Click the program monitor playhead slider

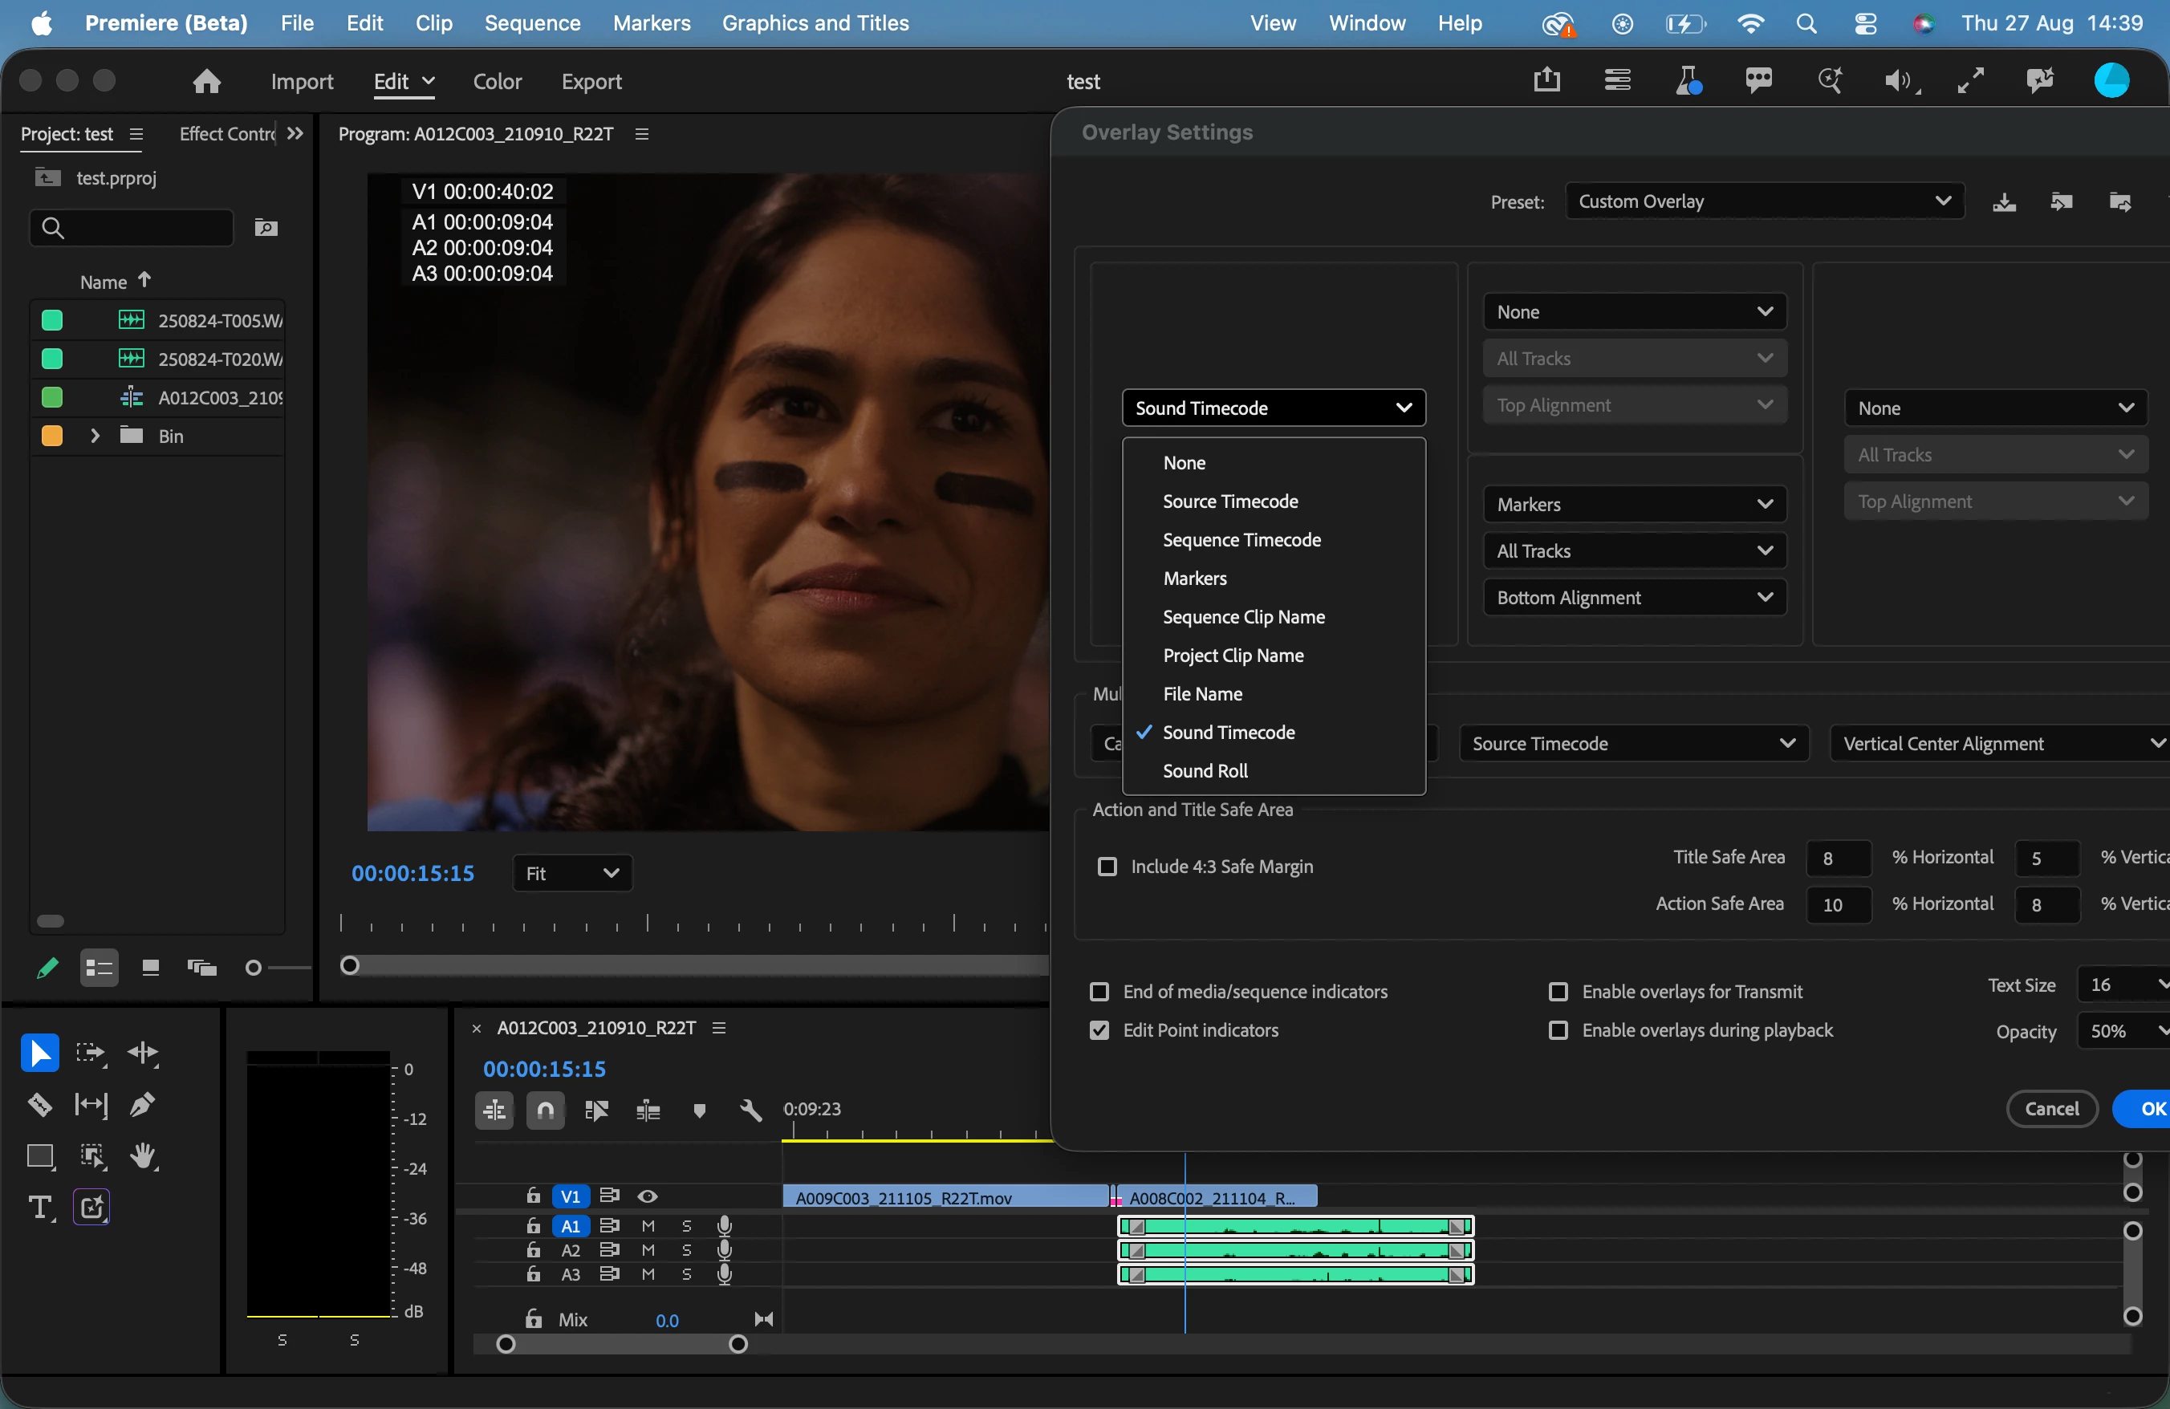tap(350, 965)
